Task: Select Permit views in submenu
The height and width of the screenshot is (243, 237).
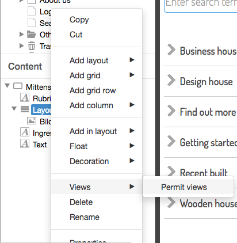Action: click(184, 187)
